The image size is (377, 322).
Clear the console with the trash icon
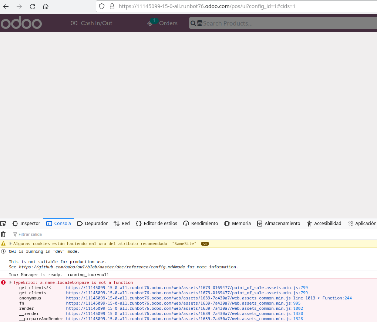pyautogui.click(x=4, y=234)
